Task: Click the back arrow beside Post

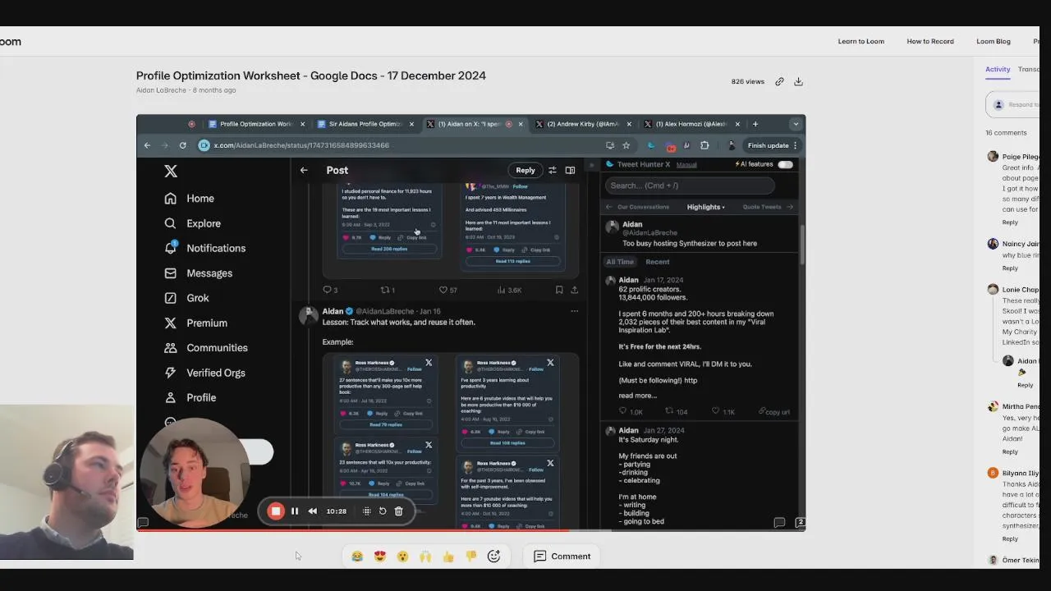Action: click(304, 170)
